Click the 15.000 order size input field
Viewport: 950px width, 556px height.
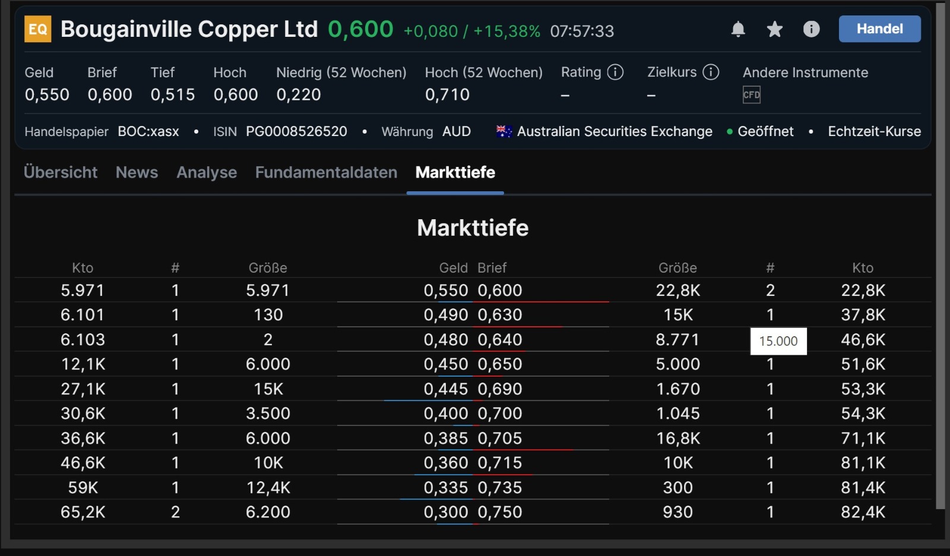point(778,341)
